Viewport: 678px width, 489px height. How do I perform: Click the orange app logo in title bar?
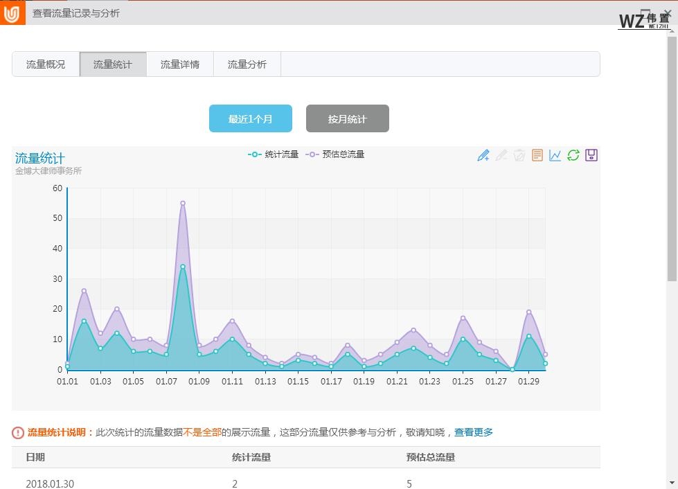12,13
